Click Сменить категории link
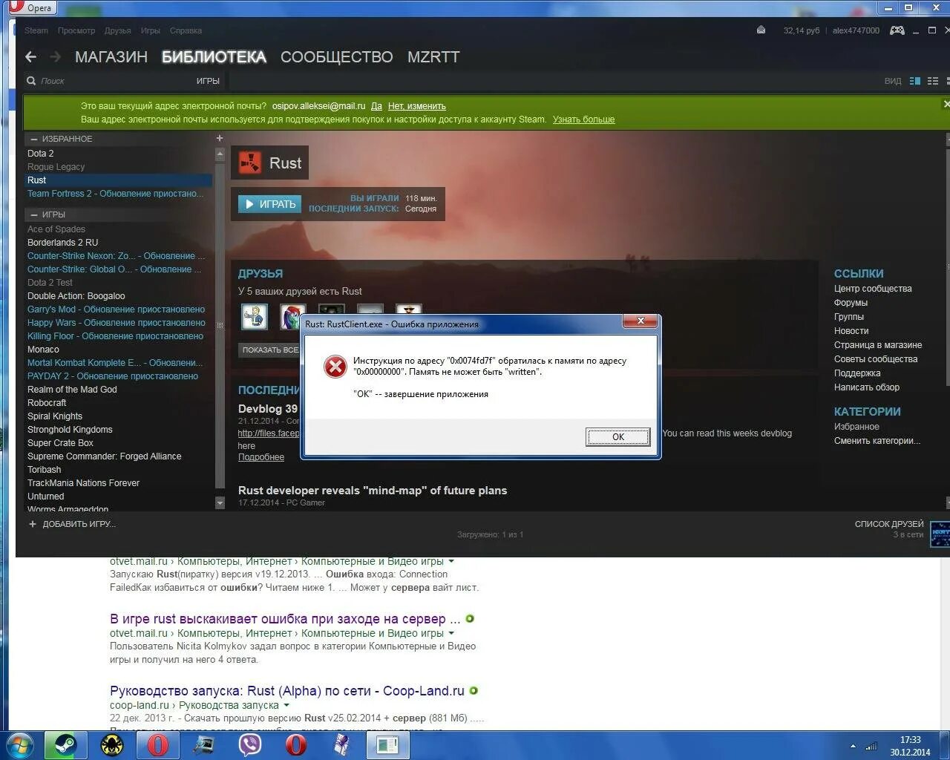 coord(877,441)
